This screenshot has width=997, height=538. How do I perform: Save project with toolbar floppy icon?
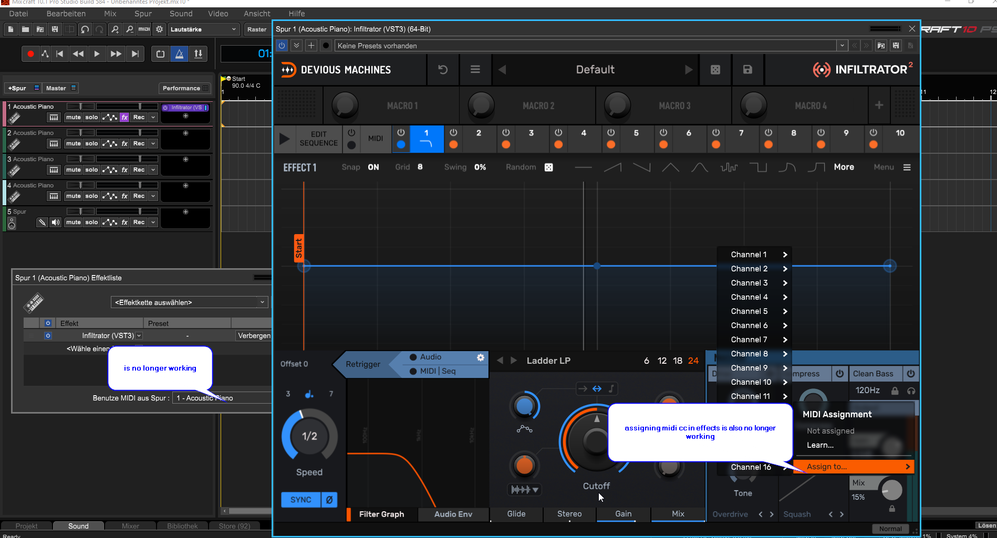pos(55,29)
